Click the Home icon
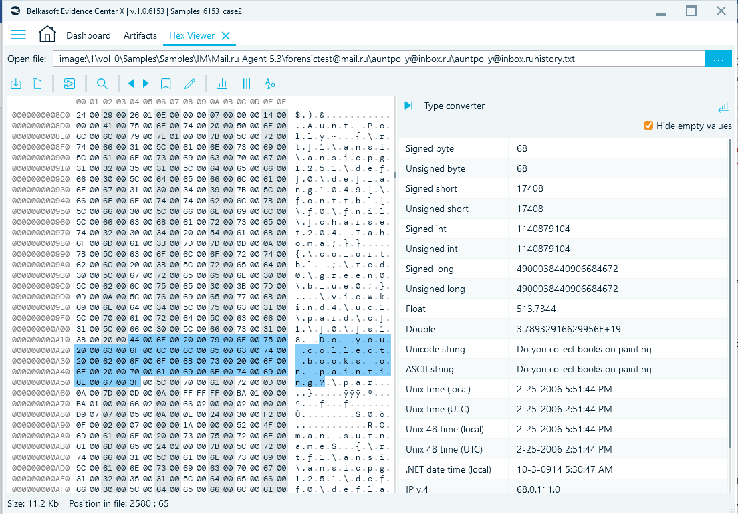The image size is (738, 514). click(47, 35)
